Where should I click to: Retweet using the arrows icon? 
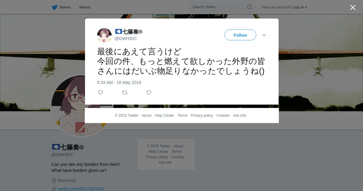click(x=125, y=92)
